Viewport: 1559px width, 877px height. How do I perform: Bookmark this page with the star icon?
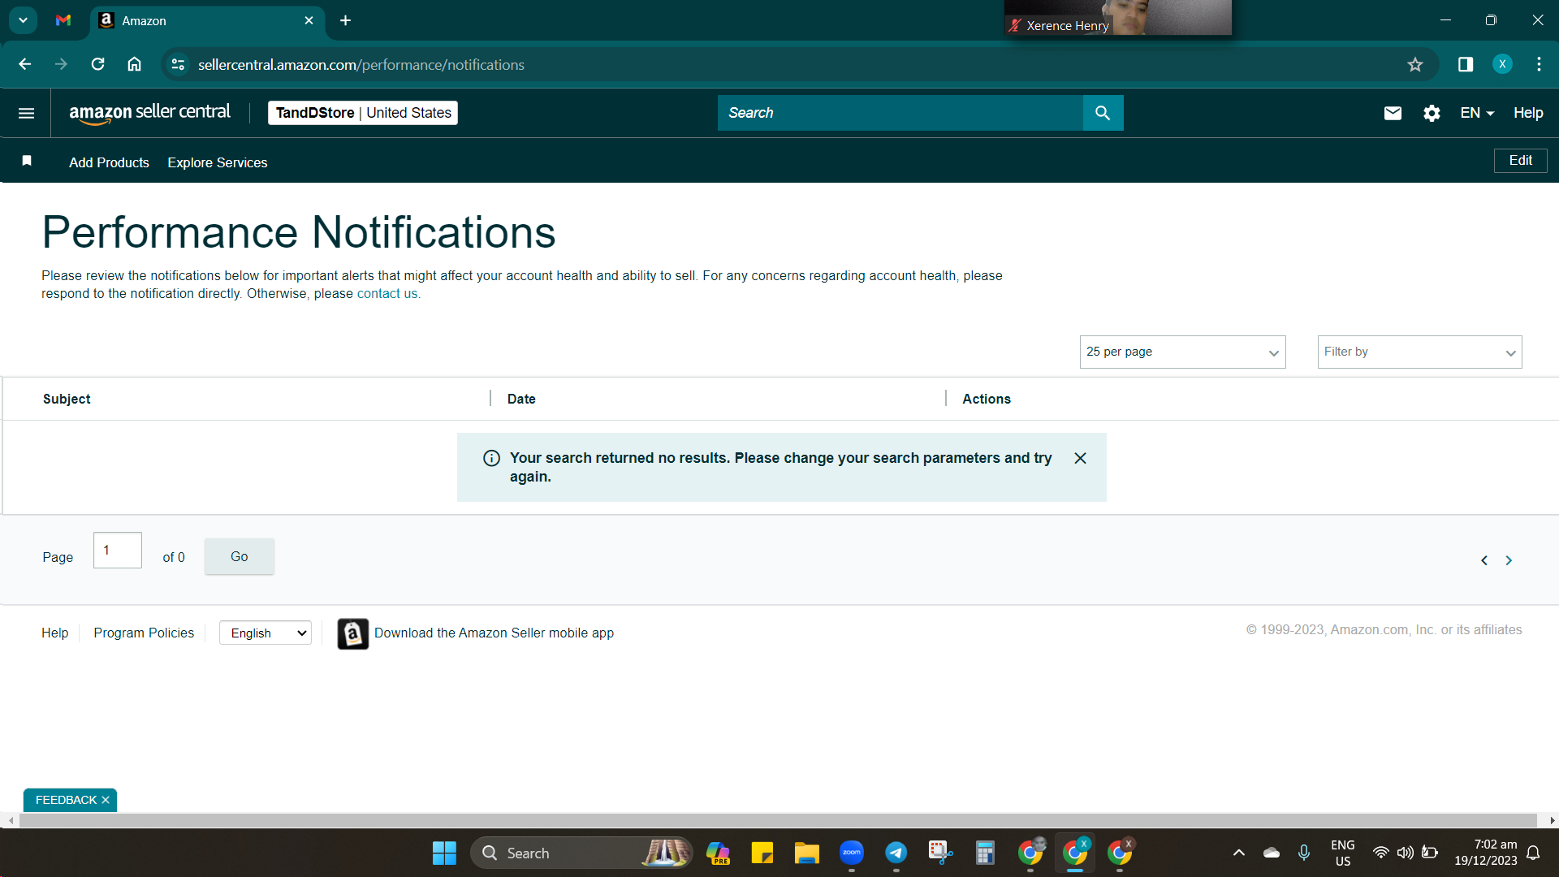coord(1415,64)
